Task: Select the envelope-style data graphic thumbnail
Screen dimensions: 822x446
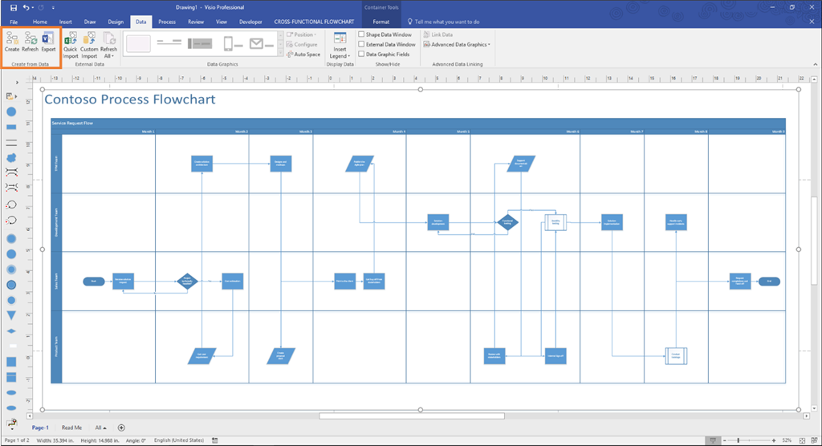Action: coord(262,43)
